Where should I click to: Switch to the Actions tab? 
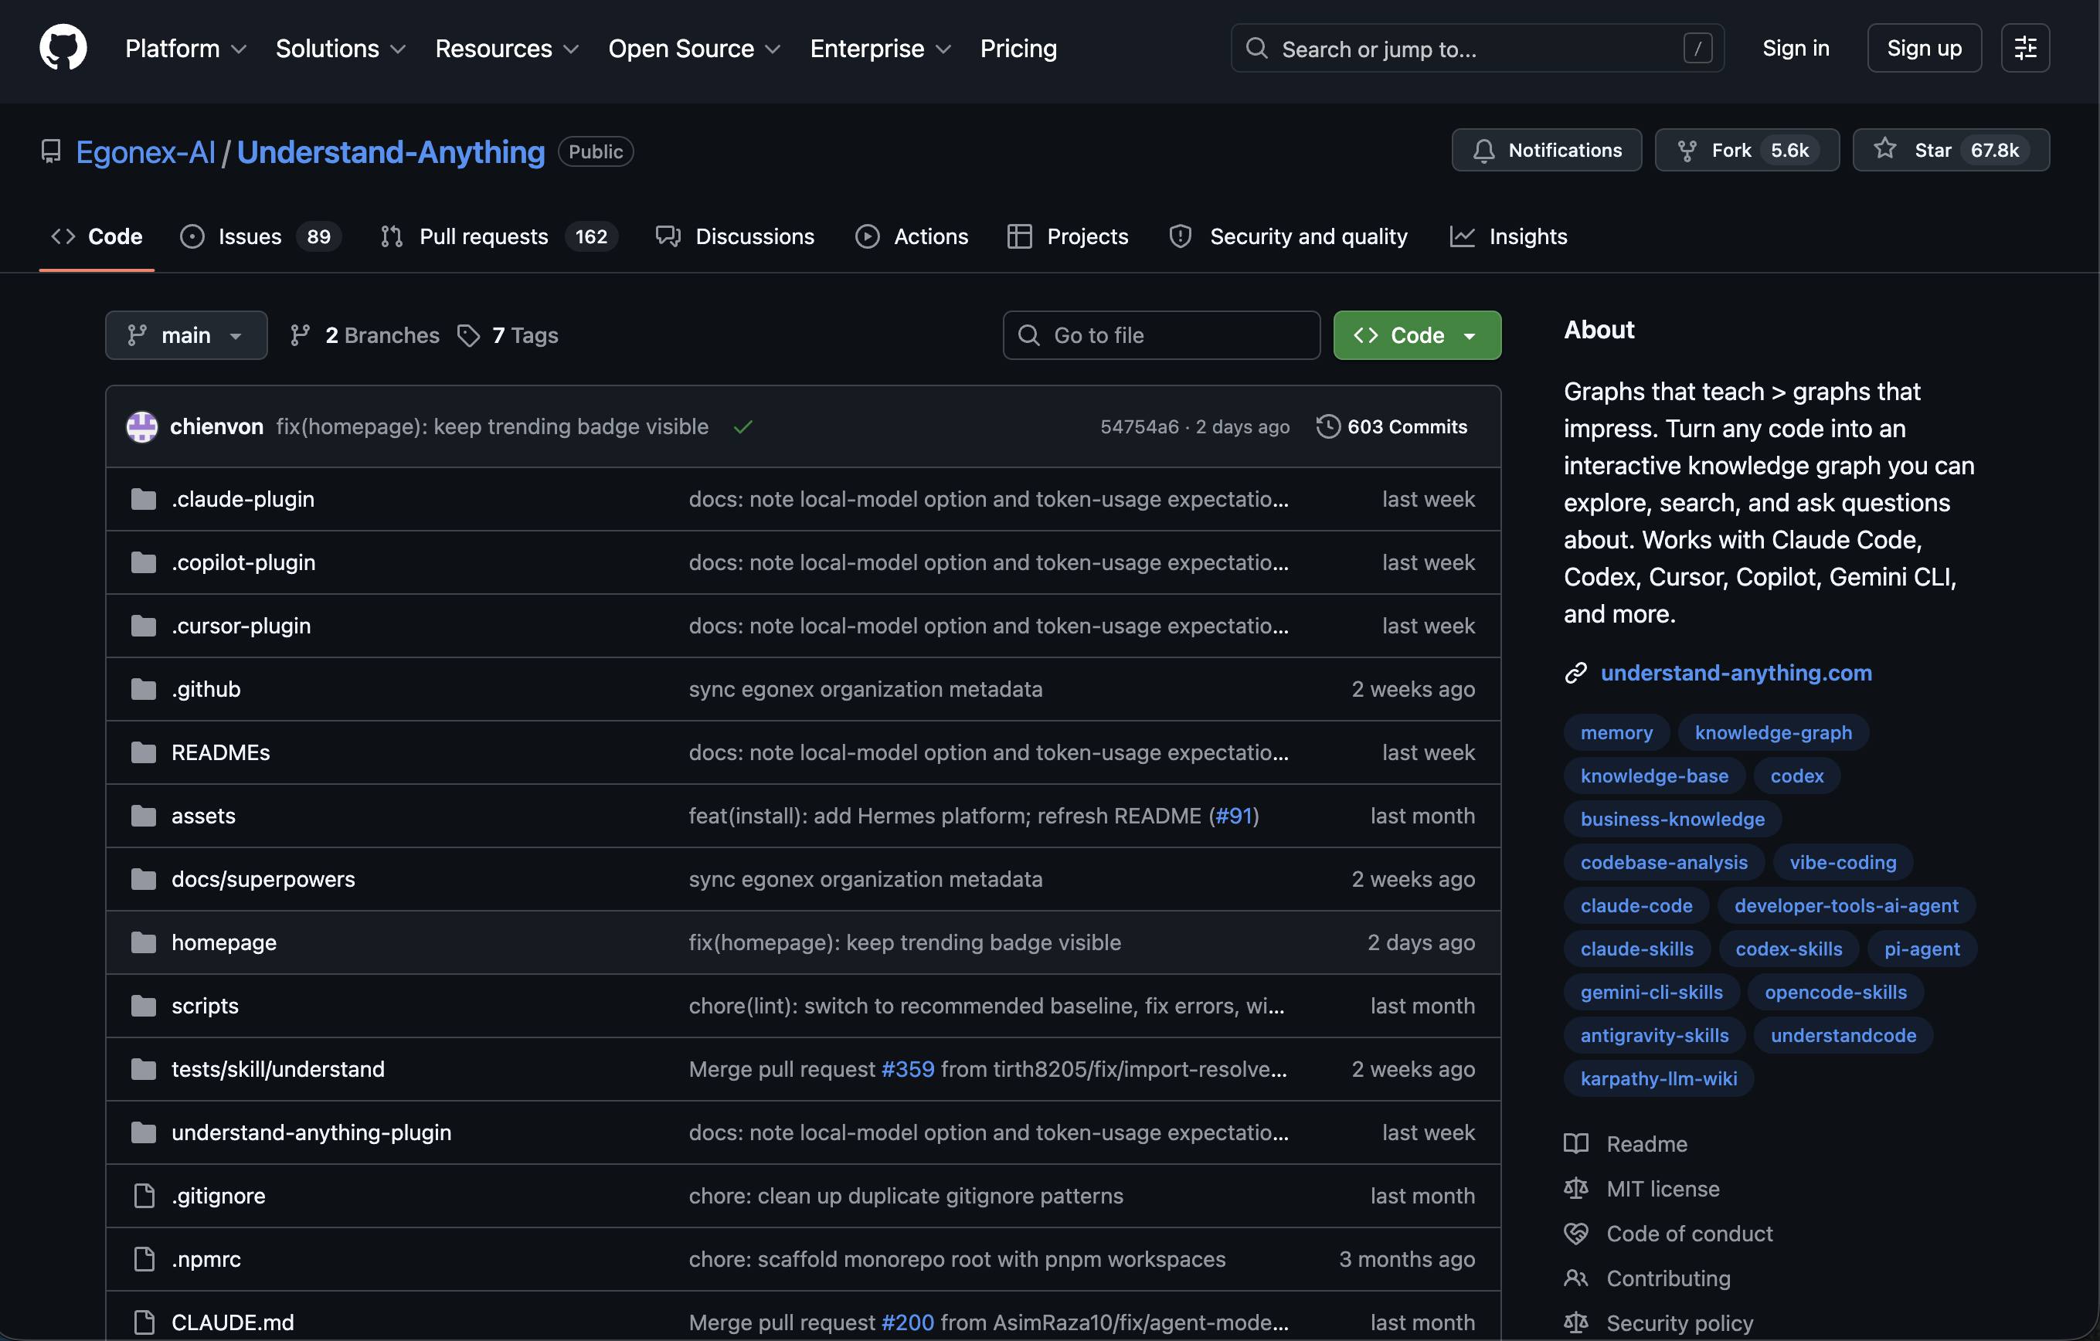click(912, 237)
